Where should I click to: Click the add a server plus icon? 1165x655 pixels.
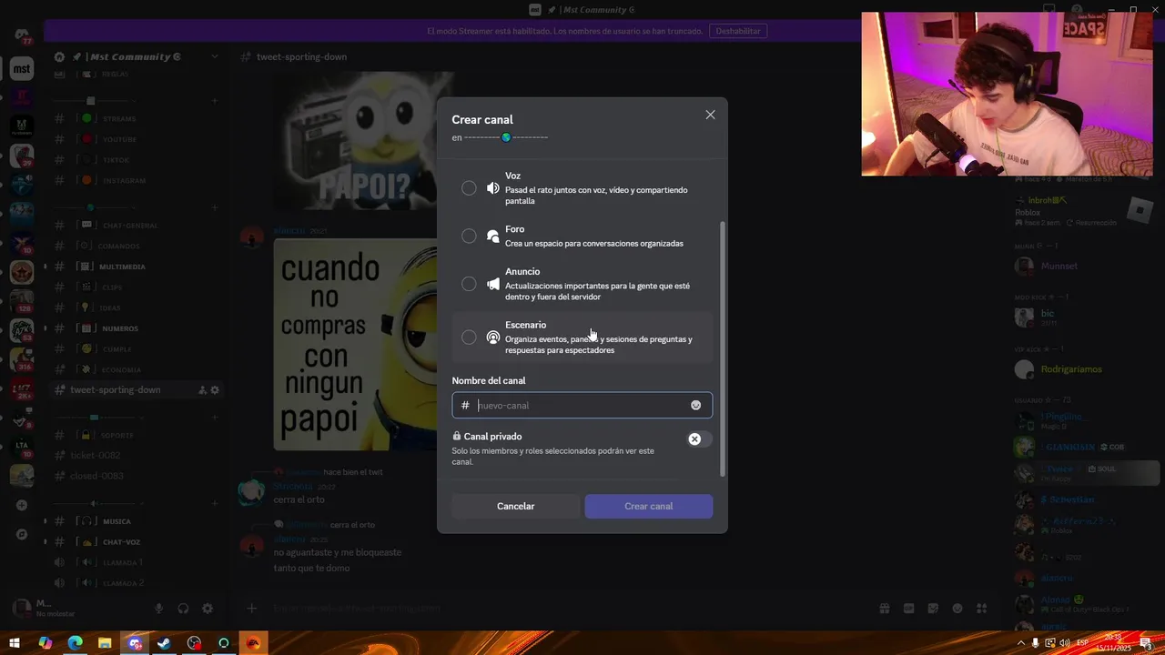(22, 505)
